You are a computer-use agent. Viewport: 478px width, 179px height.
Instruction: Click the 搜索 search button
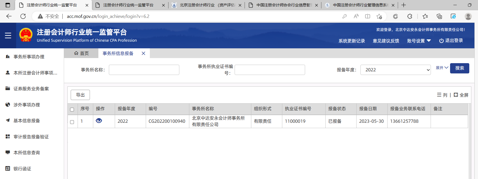click(x=460, y=68)
